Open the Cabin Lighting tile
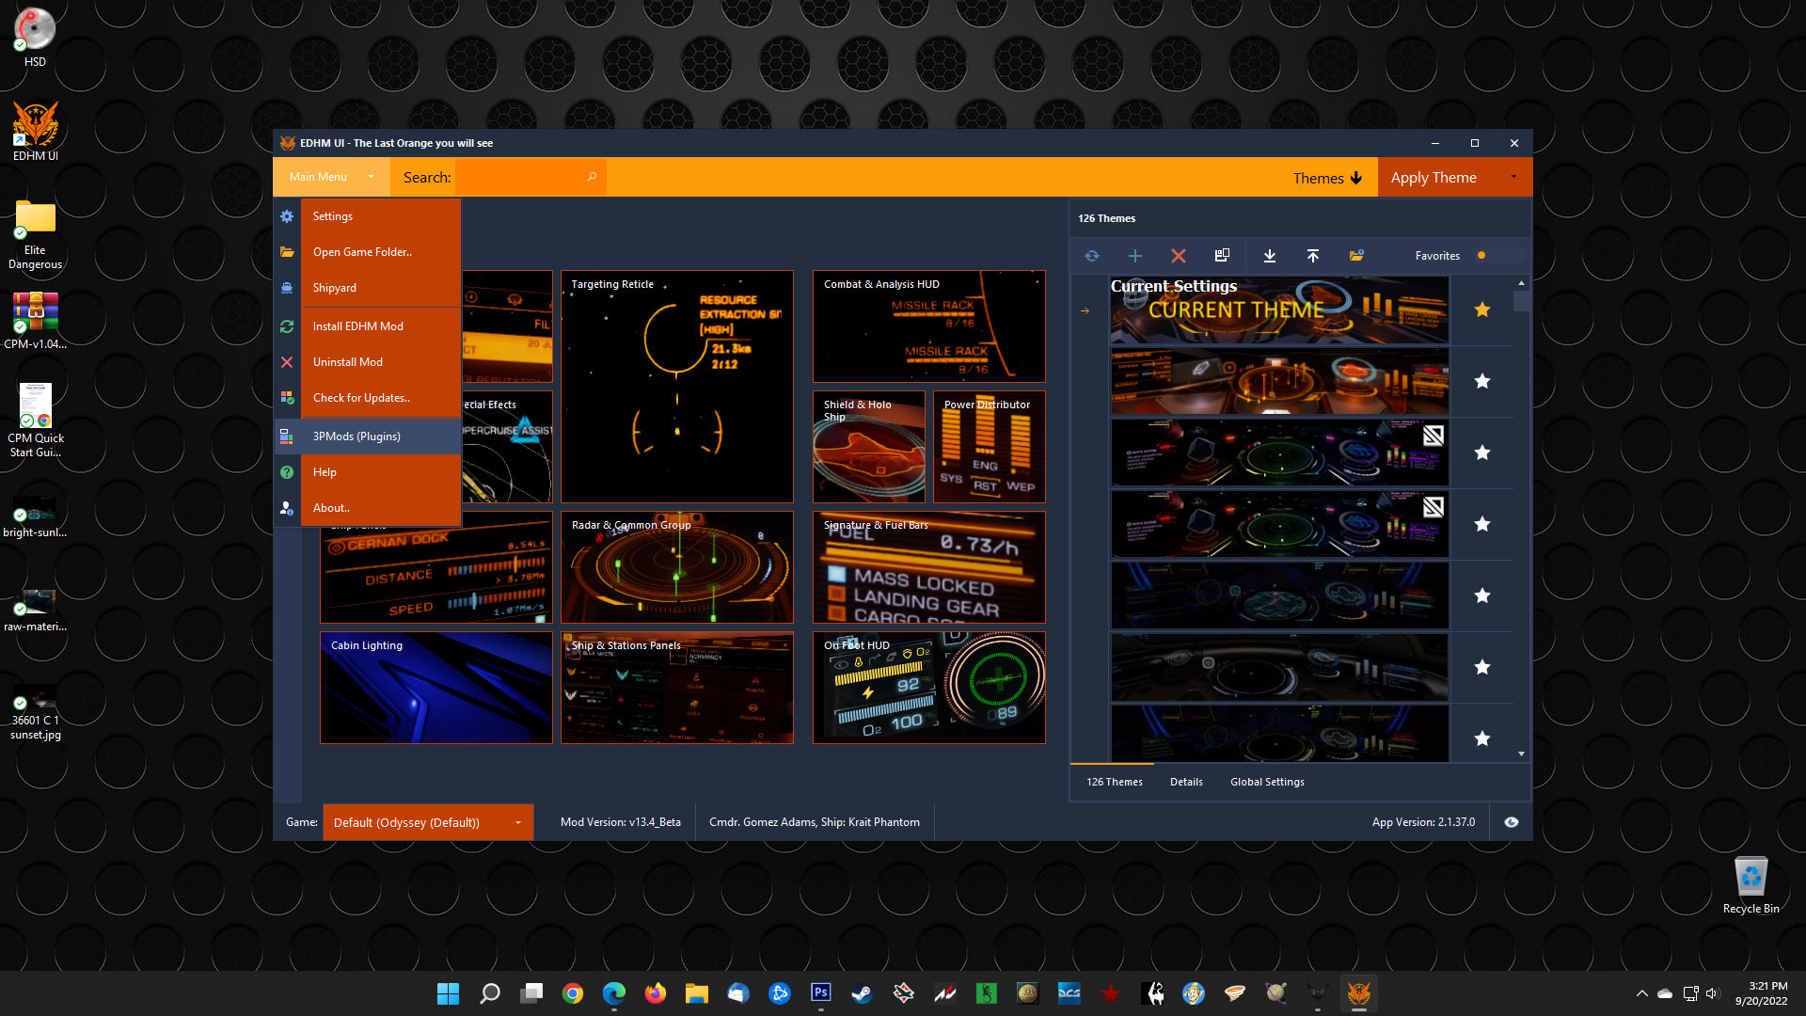 coord(436,688)
